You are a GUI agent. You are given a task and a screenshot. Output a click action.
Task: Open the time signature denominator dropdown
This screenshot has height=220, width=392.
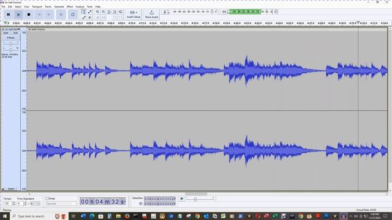35,204
